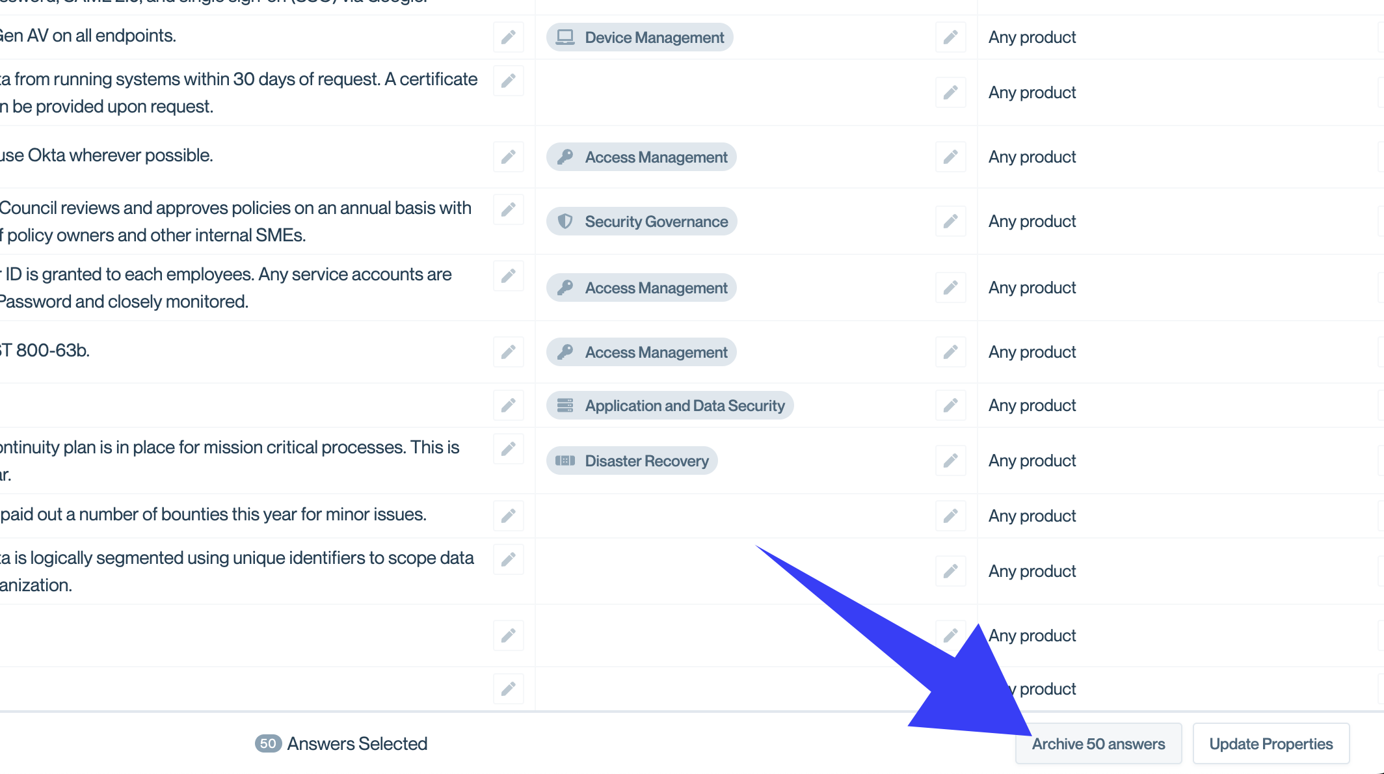Click the Update Properties button
1384x774 pixels.
[x=1271, y=743]
